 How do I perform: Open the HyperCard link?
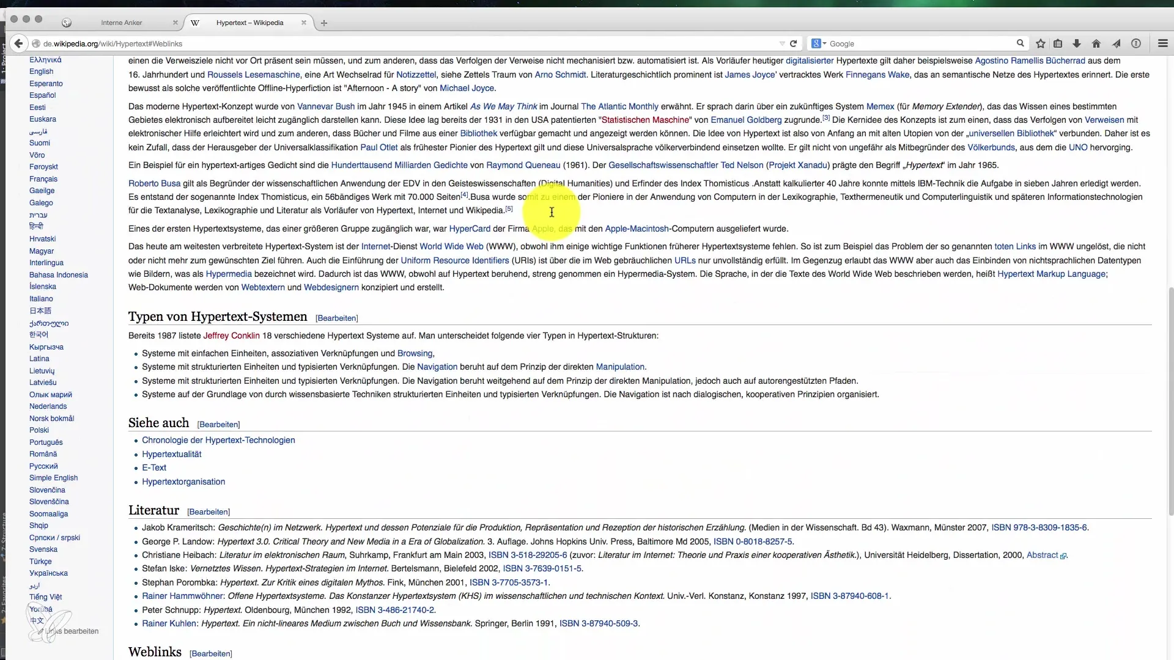[470, 229]
